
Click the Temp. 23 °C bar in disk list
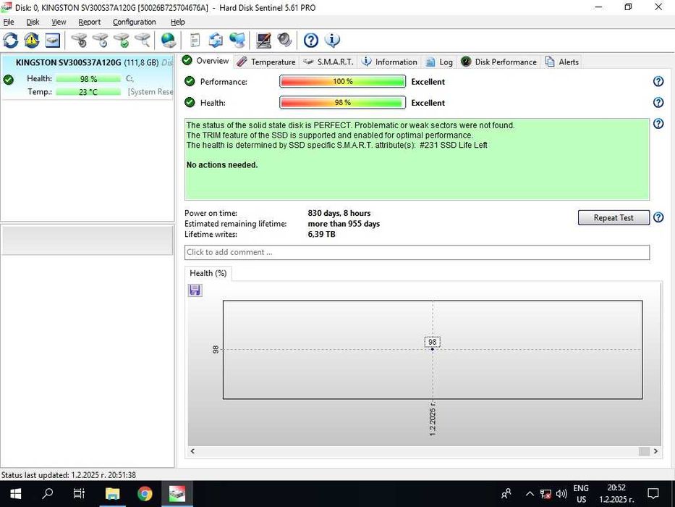(88, 92)
